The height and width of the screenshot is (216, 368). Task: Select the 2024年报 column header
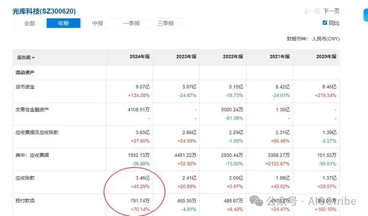pyautogui.click(x=140, y=57)
